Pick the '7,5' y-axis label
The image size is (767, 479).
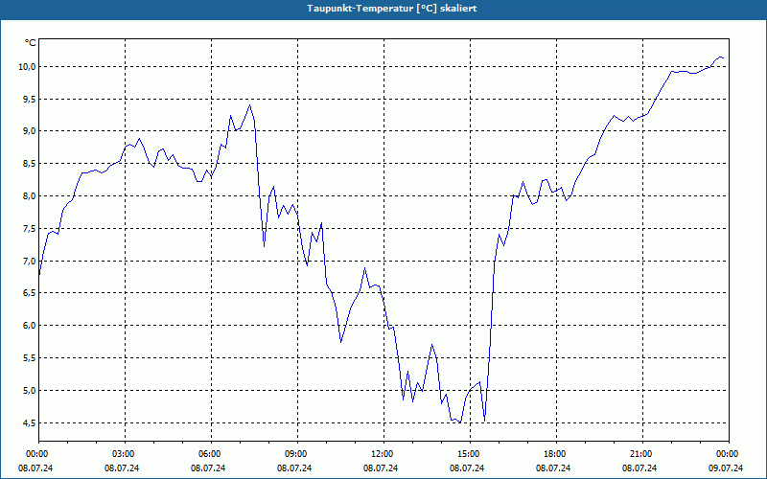30,228
